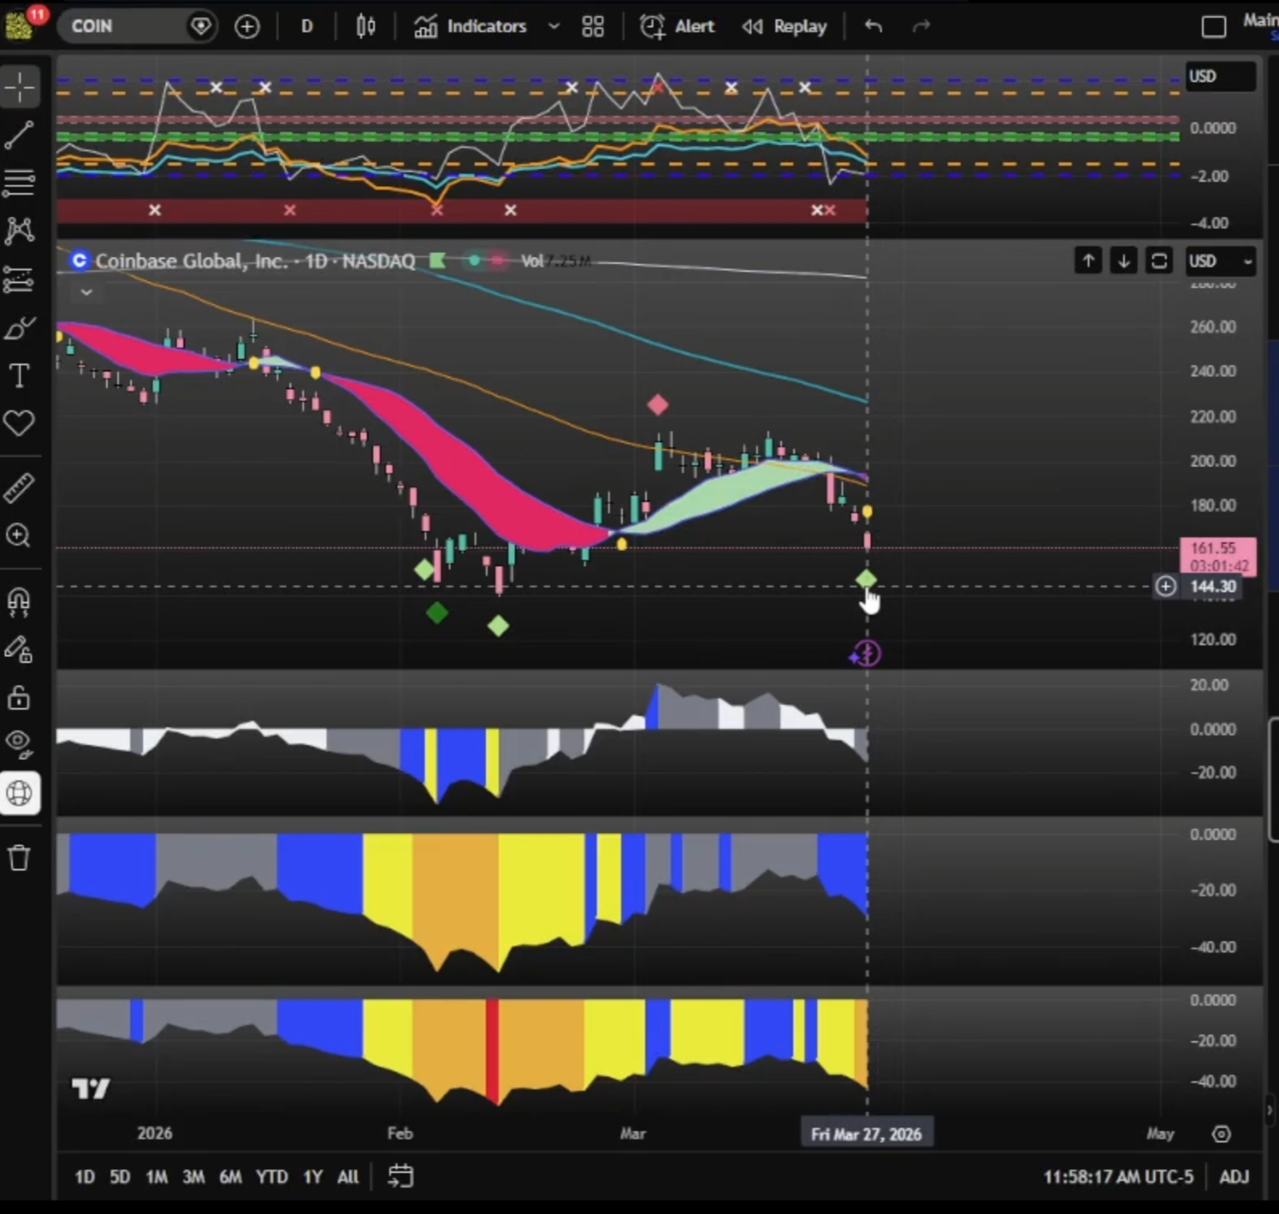
Task: Select the 1Y time range
Action: 313,1177
